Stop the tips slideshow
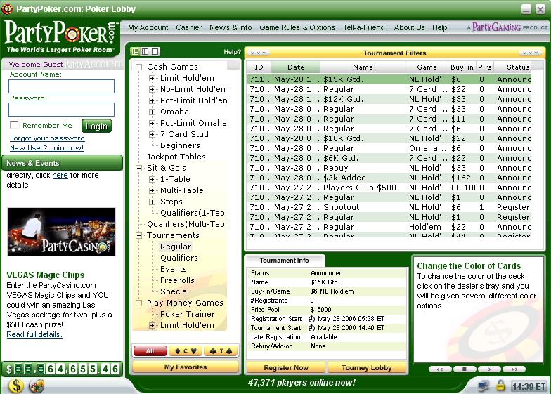 pyautogui.click(x=465, y=369)
